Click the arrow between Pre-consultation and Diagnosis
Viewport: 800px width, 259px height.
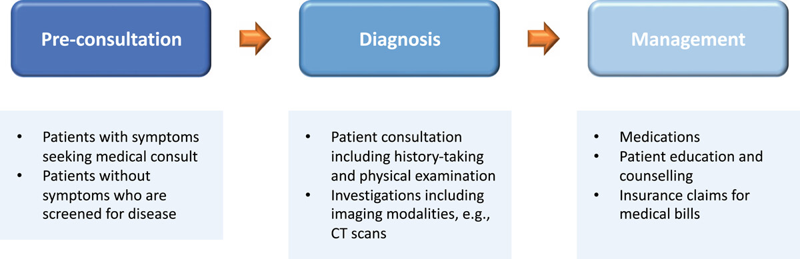point(255,39)
